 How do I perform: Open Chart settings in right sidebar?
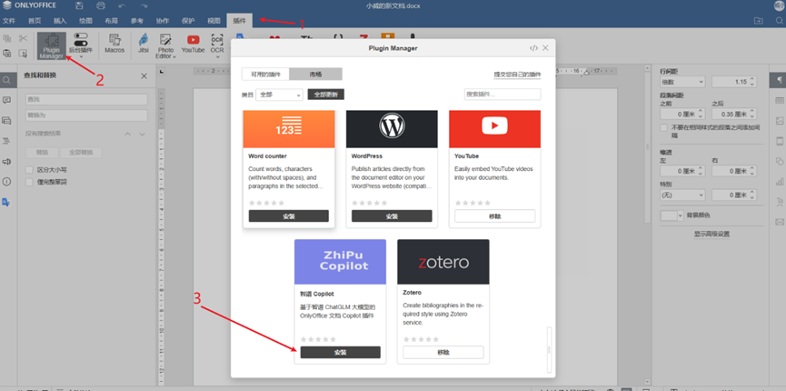[x=779, y=181]
